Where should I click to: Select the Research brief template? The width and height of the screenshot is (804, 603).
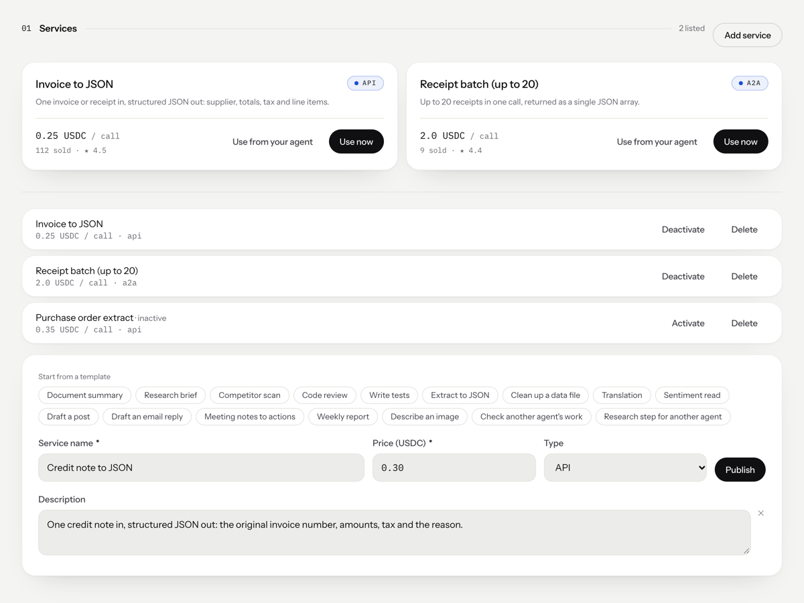tap(171, 395)
